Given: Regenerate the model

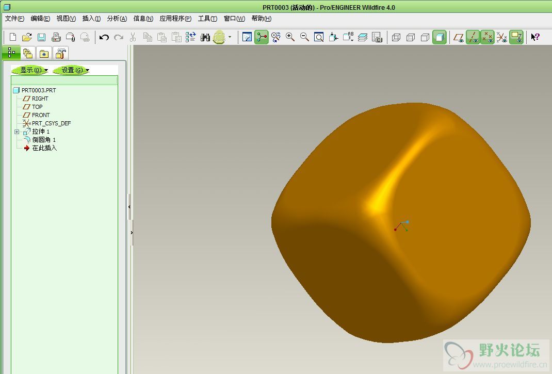Looking at the screenshot, I should point(190,37).
